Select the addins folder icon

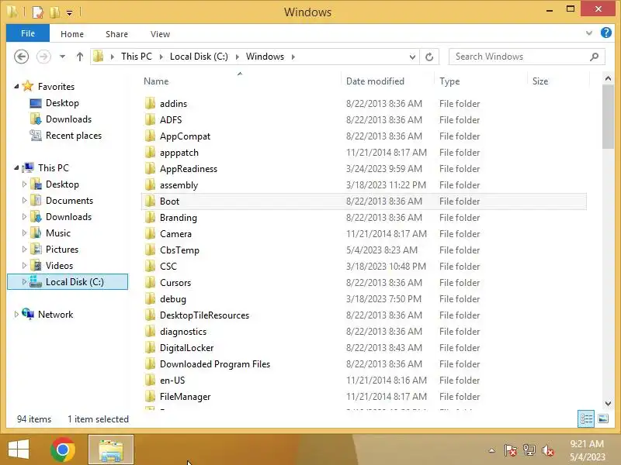point(150,103)
